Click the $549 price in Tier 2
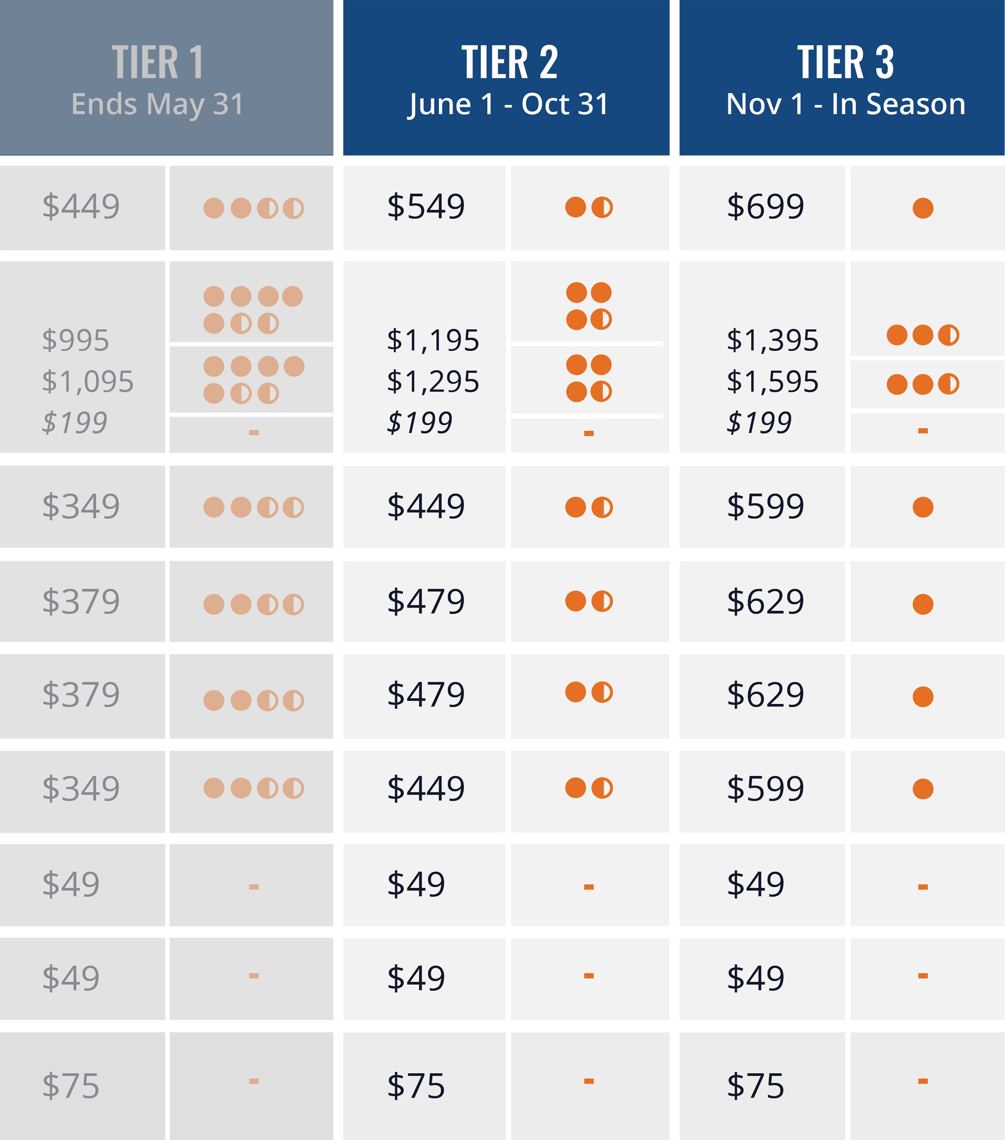Image resolution: width=1005 pixels, height=1140 pixels. point(426,207)
